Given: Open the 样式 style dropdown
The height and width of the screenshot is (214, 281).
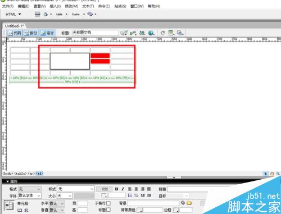Looking at the screenshot, I should point(76,189).
